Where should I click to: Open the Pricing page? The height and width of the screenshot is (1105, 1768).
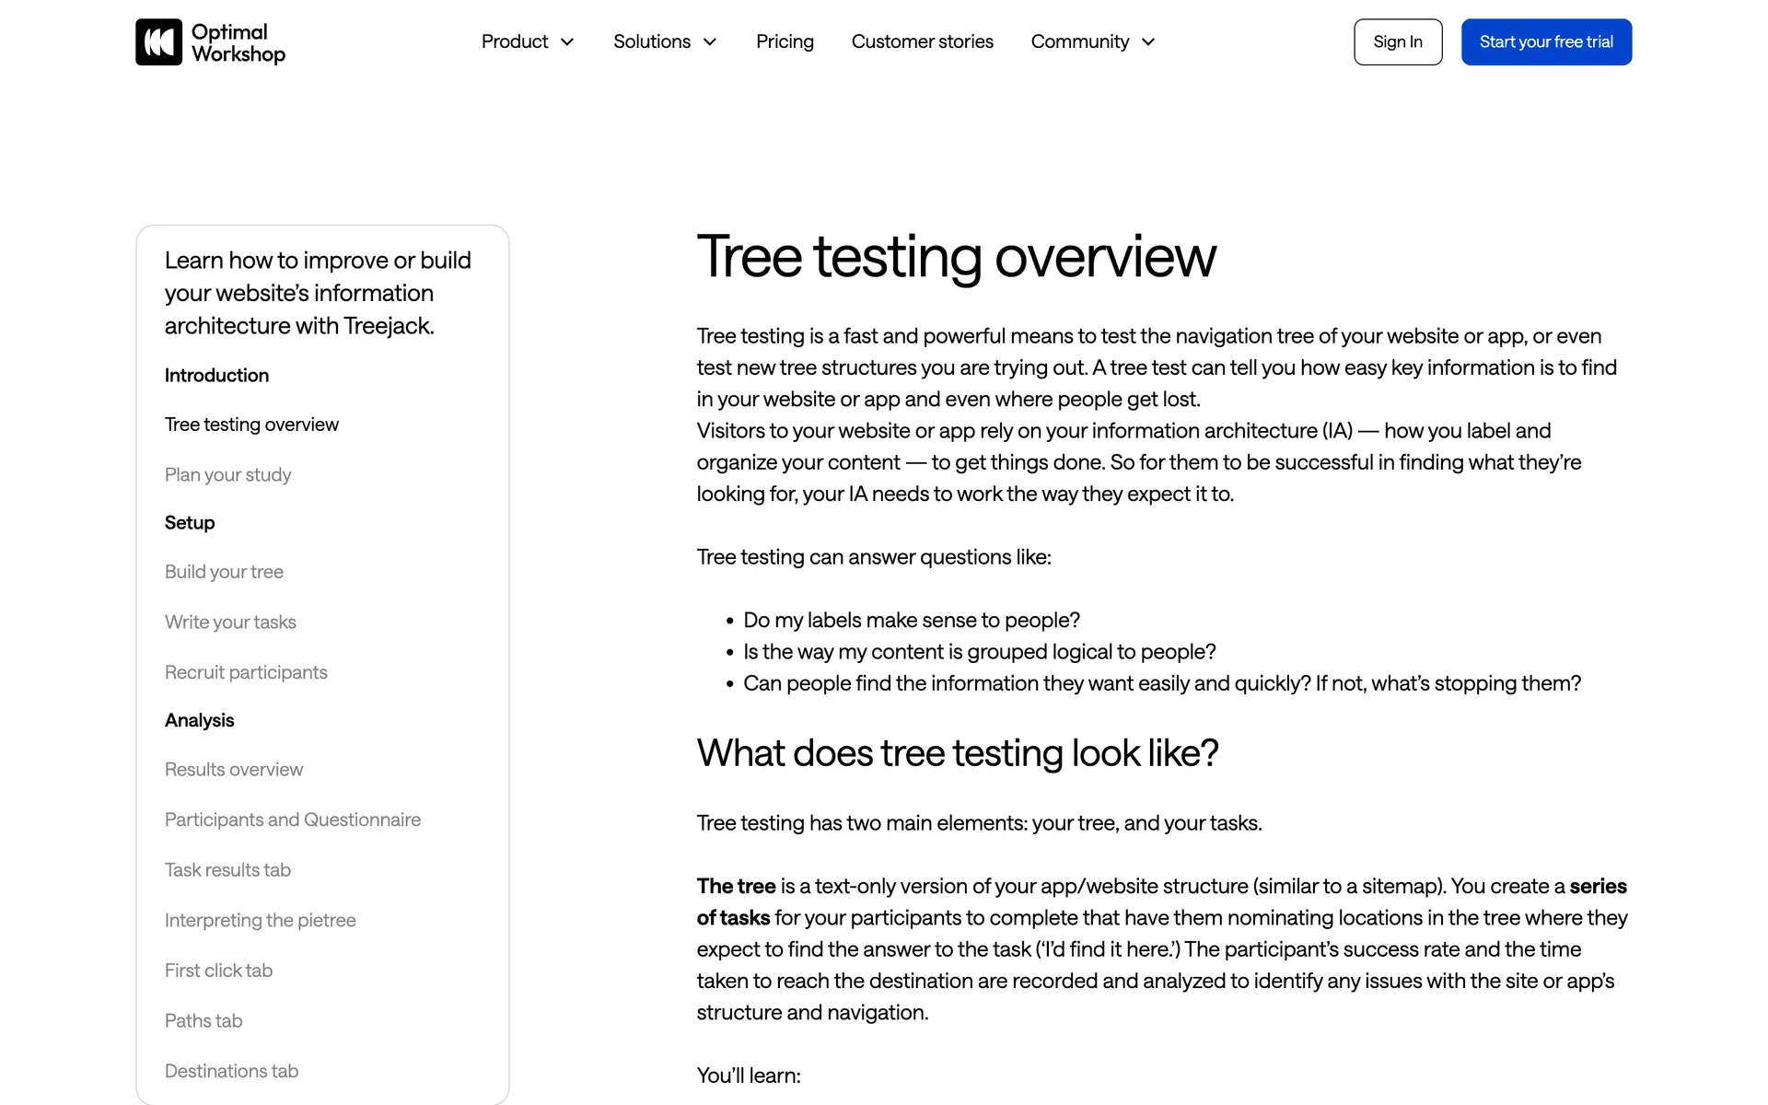[x=785, y=42]
